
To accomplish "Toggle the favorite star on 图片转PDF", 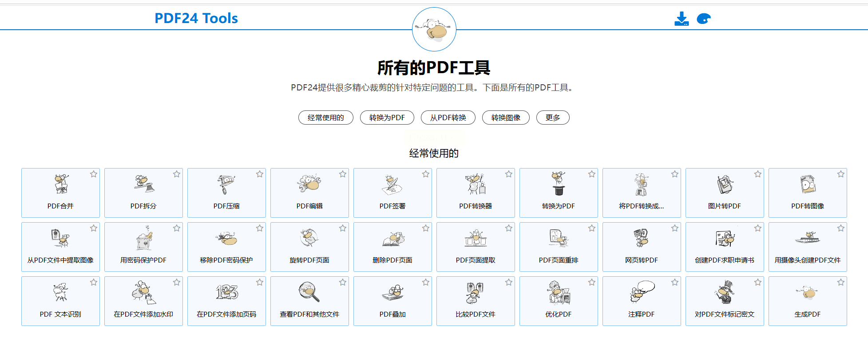I will [758, 174].
